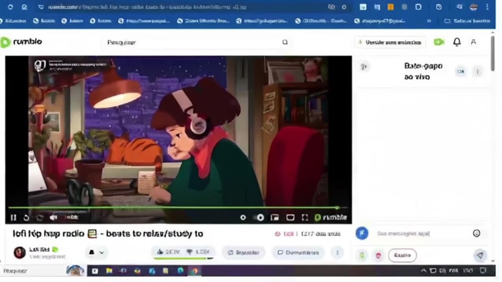
Task: Switch to theater mode
Action: 290,217
